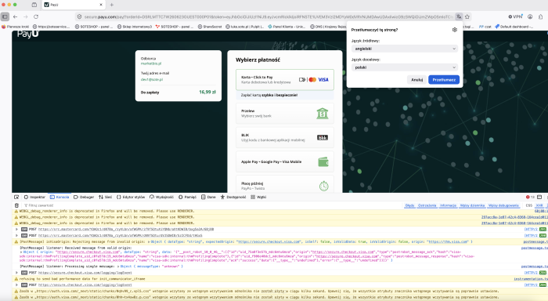The image size is (548, 301).
Task: Open the DevTools error count indicator
Action: (530, 197)
